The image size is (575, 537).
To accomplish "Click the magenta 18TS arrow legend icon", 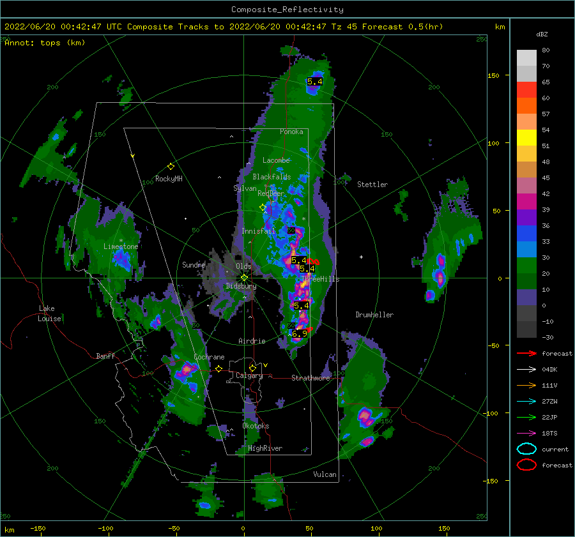I will pos(526,434).
